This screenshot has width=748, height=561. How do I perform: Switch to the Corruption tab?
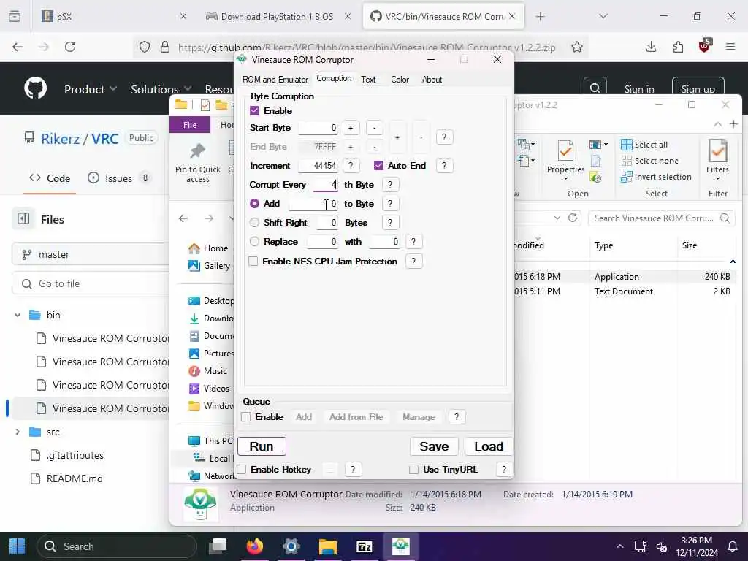pos(334,79)
